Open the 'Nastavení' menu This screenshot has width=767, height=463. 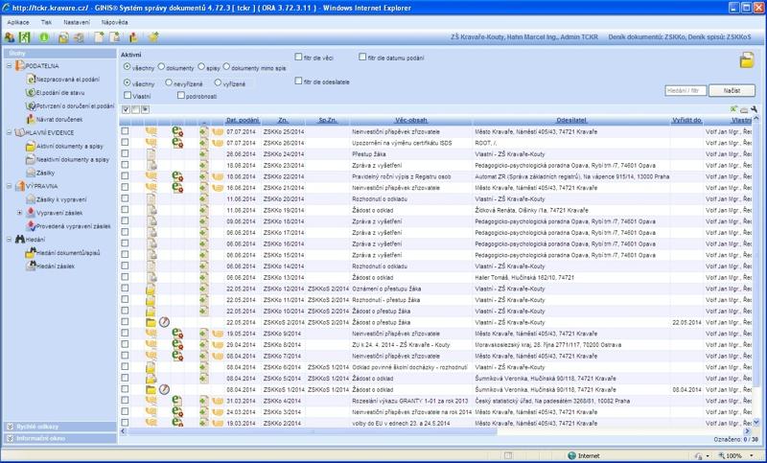click(79, 20)
